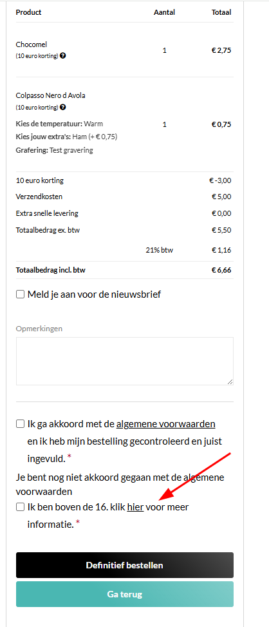Focus the Opmerkingen text area
The width and height of the screenshot is (269, 627).
click(x=124, y=361)
